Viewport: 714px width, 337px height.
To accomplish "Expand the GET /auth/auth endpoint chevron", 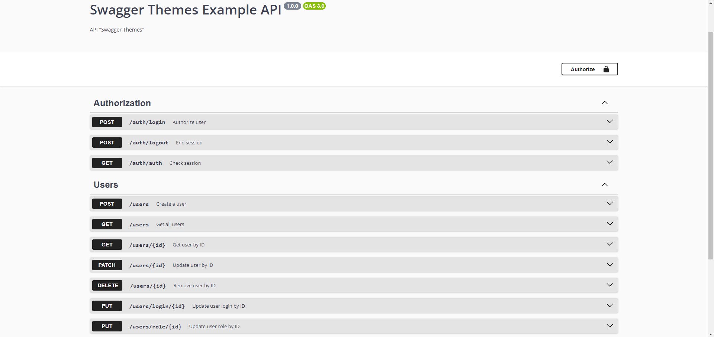I will click(x=610, y=162).
